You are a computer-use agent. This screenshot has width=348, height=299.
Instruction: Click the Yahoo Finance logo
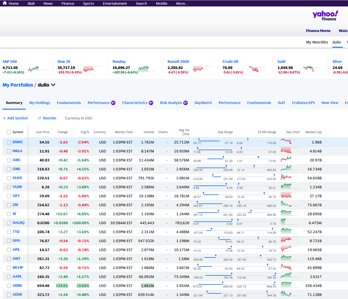325,16
